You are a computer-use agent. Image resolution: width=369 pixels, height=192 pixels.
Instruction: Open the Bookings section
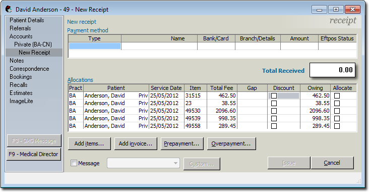click(21, 77)
